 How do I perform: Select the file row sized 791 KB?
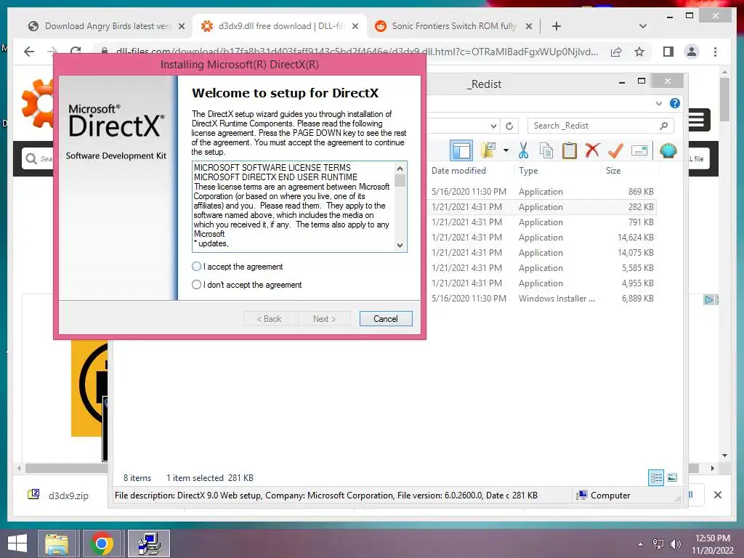[542, 222]
